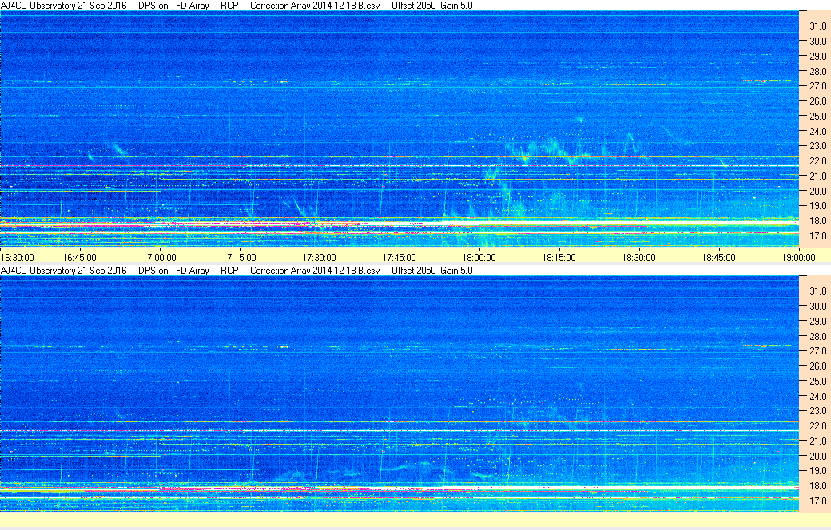Click the white 18 MHz band, lower spectrogram
This screenshot has width=831, height=530.
point(400,486)
